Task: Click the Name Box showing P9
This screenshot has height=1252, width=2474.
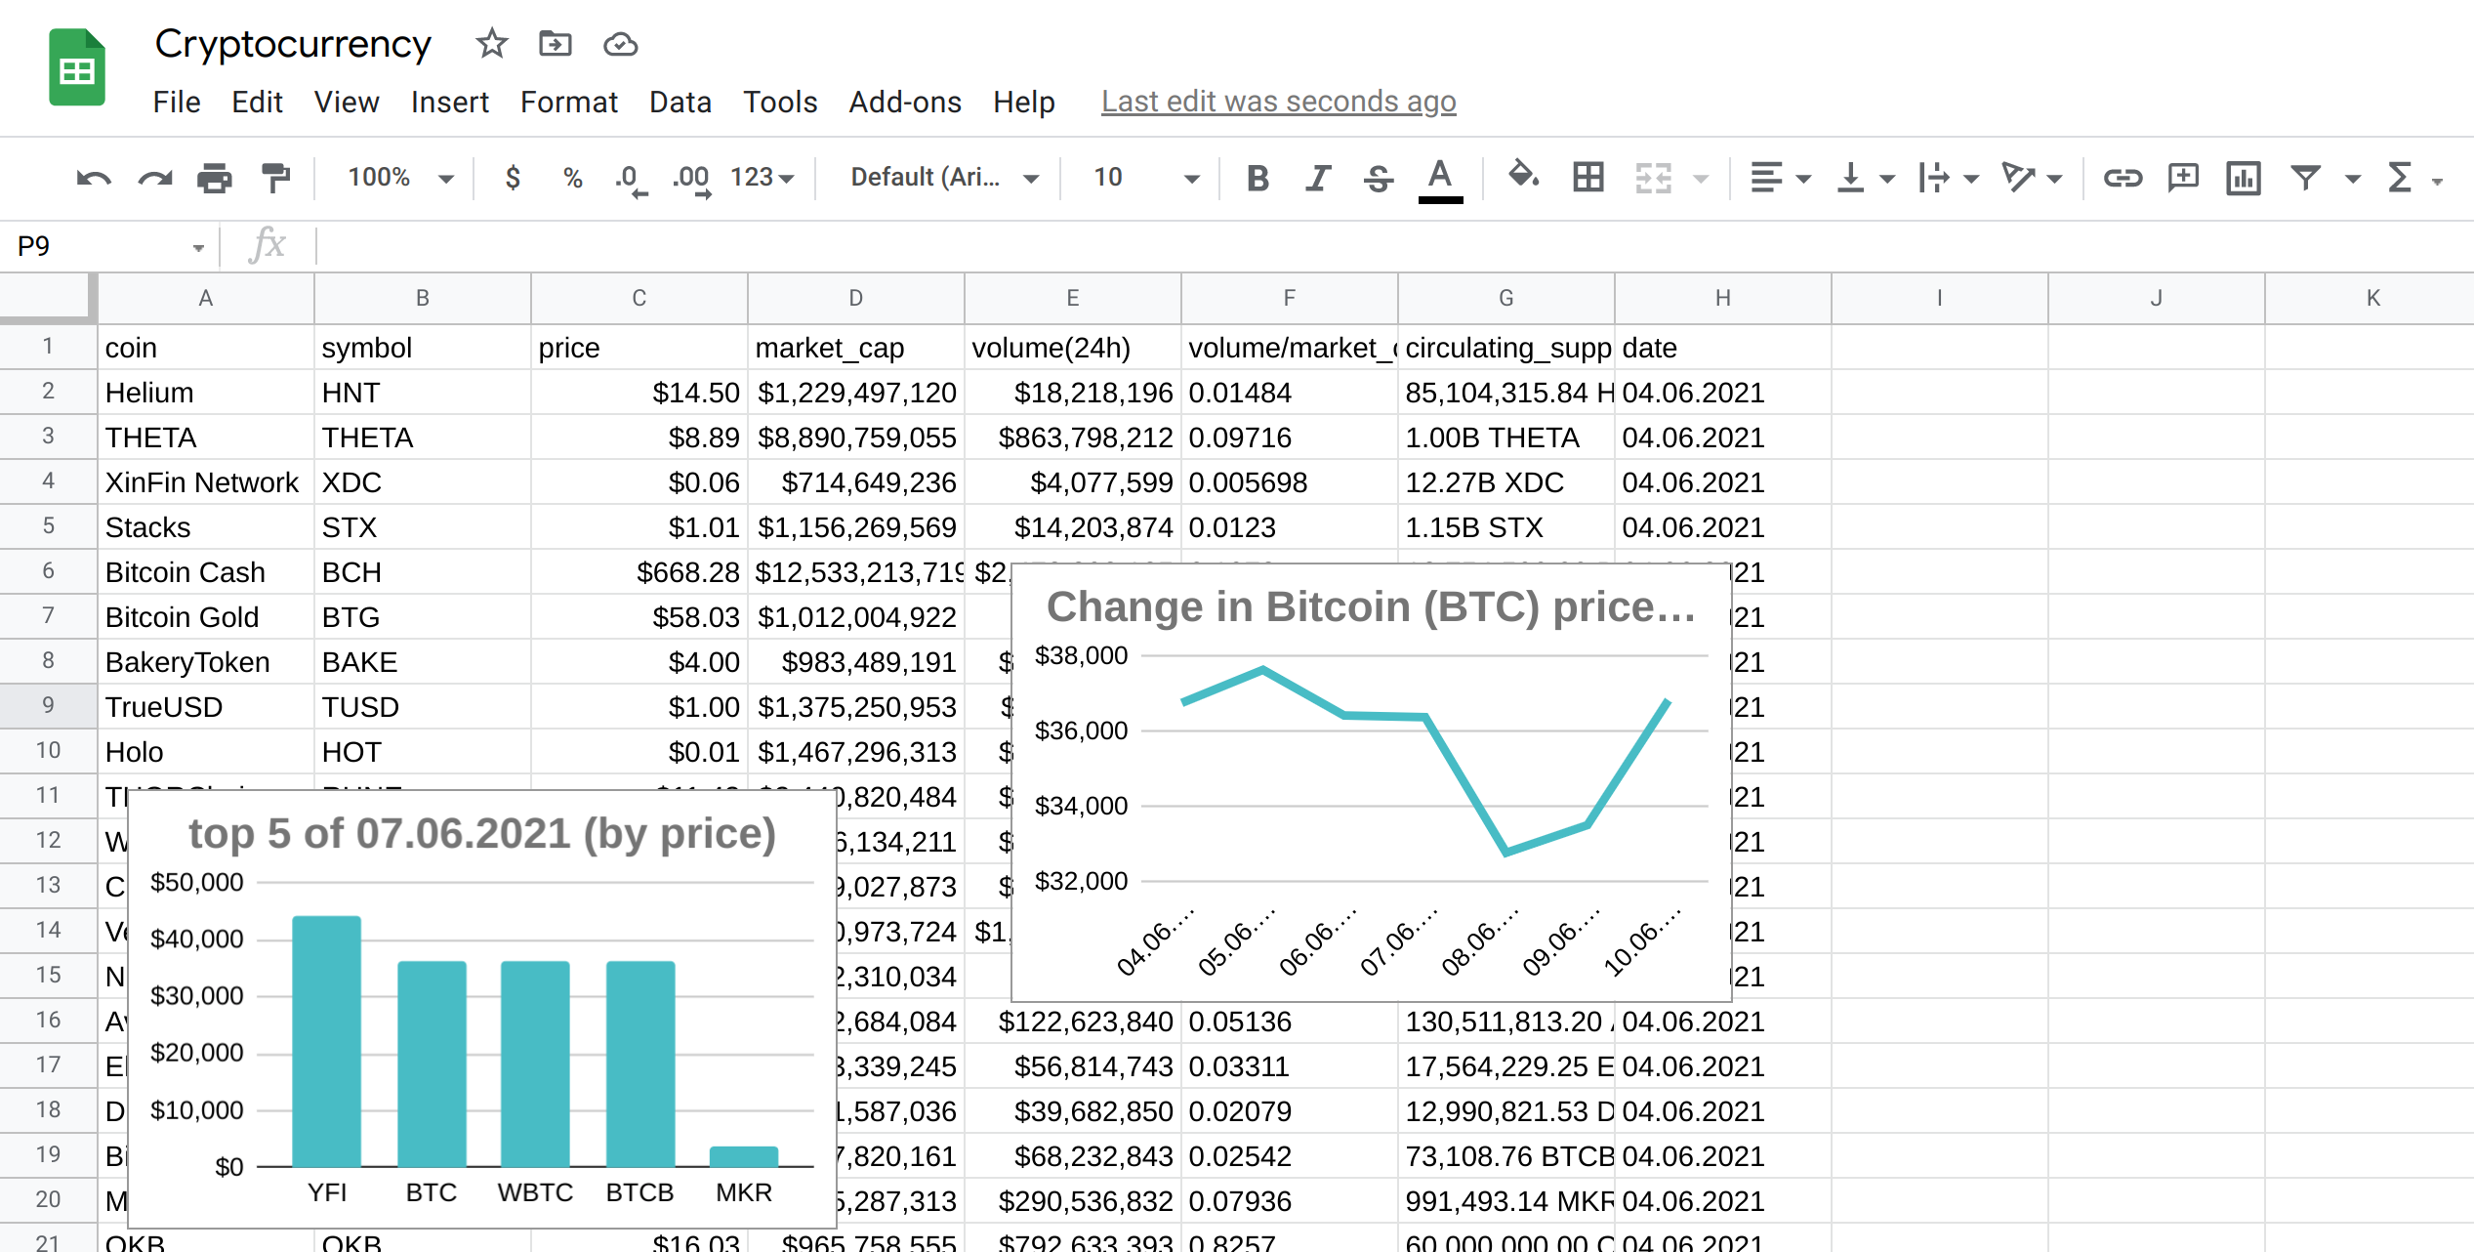Action: [x=98, y=246]
